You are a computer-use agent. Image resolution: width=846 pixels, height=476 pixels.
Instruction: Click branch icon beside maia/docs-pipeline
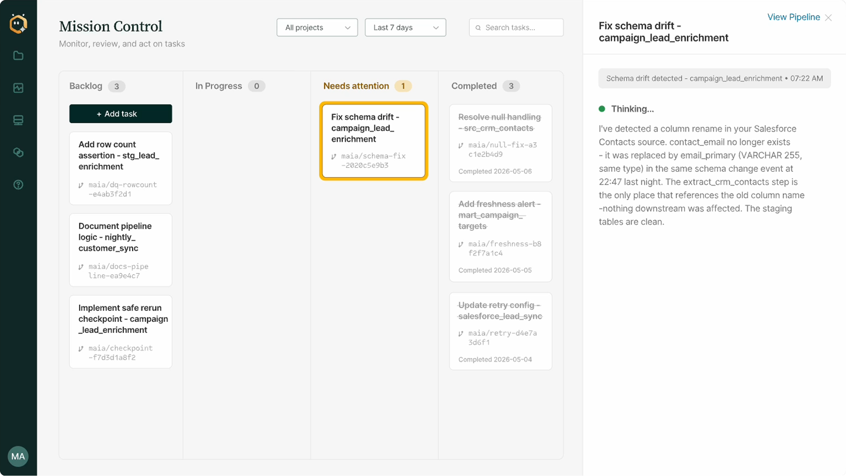point(81,267)
